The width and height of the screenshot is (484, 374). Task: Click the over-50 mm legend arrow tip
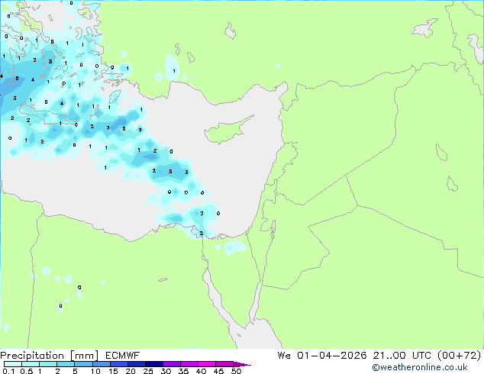point(242,364)
